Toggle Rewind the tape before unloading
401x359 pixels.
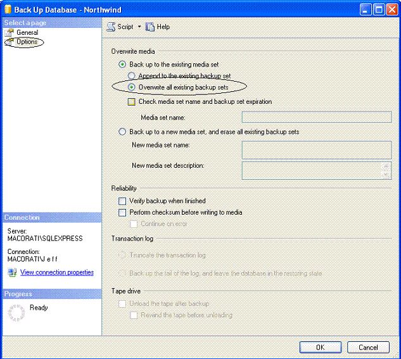click(134, 315)
